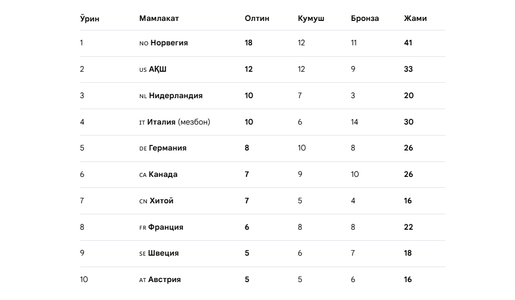The width and height of the screenshot is (515, 300).
Task: Click the CN country code badge
Action: pyautogui.click(x=143, y=201)
